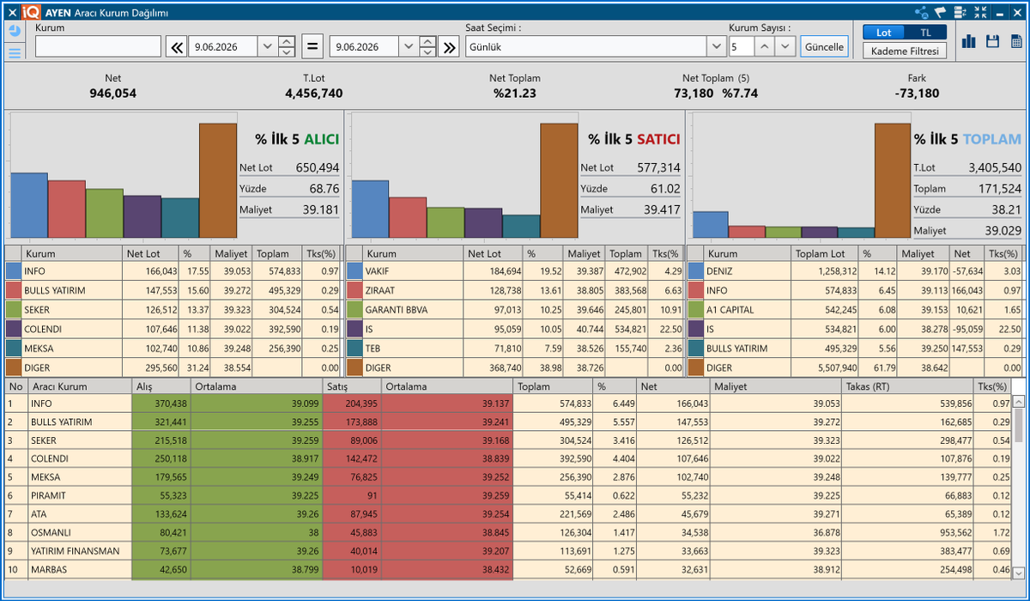This screenshot has width=1030, height=601.
Task: Click the server transfer icon
Action: pyautogui.click(x=961, y=13)
